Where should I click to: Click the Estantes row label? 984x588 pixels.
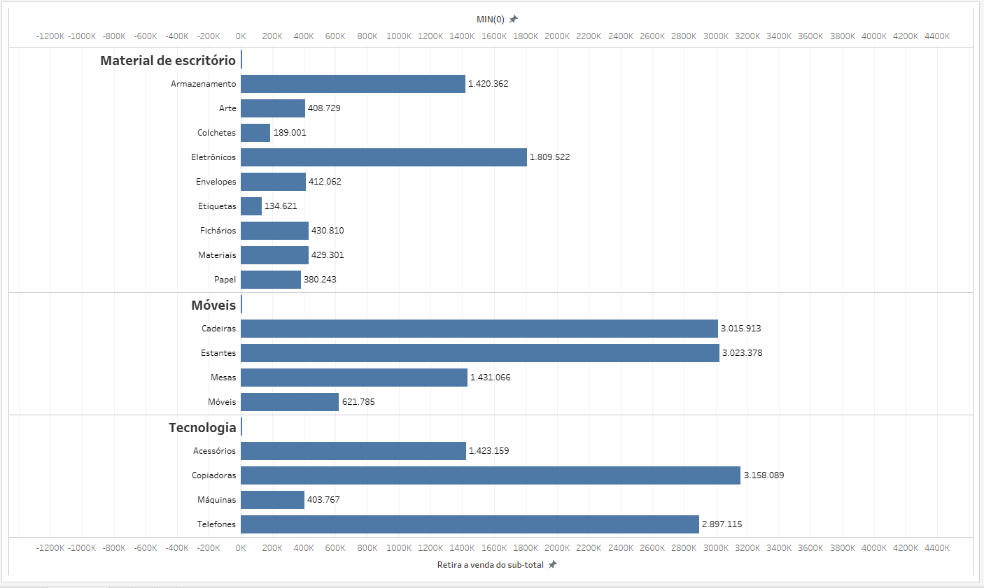pyautogui.click(x=218, y=353)
